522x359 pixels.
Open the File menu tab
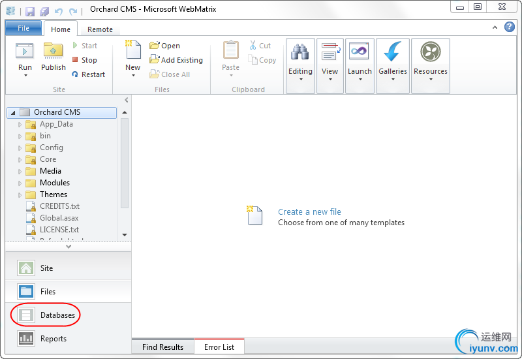[x=23, y=28]
